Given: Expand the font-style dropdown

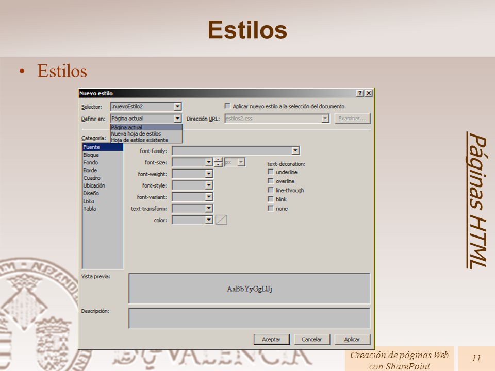Looking at the screenshot, I should pyautogui.click(x=209, y=185).
